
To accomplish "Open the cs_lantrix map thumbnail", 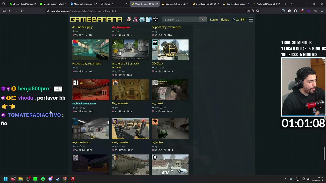I will [x=170, y=129].
